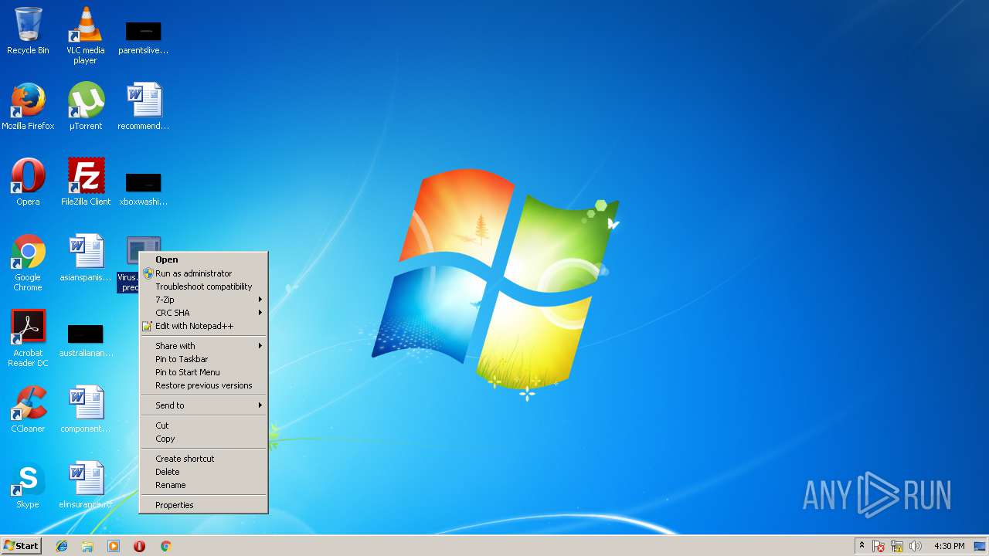Viewport: 989px width, 556px height.
Task: Click the Action Center flag tray icon
Action: point(879,546)
